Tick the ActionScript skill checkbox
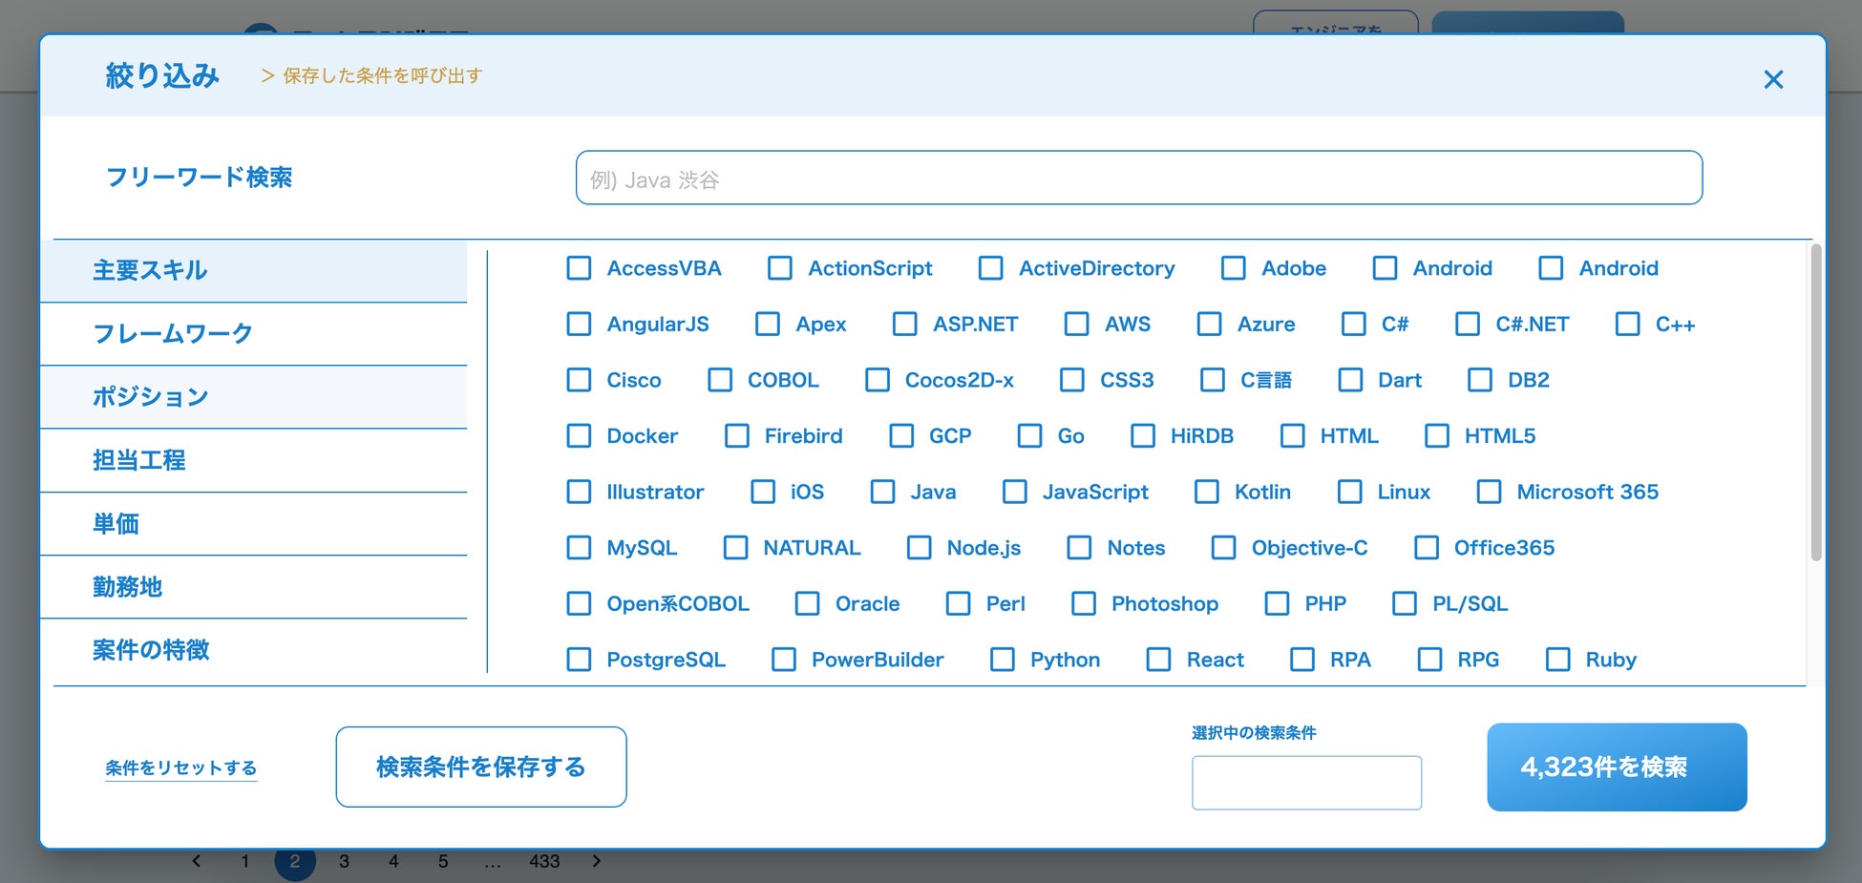Image resolution: width=1862 pixels, height=883 pixels. (780, 268)
